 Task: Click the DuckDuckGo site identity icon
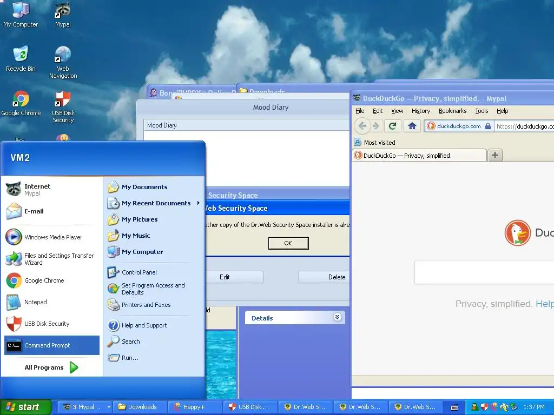pos(431,126)
